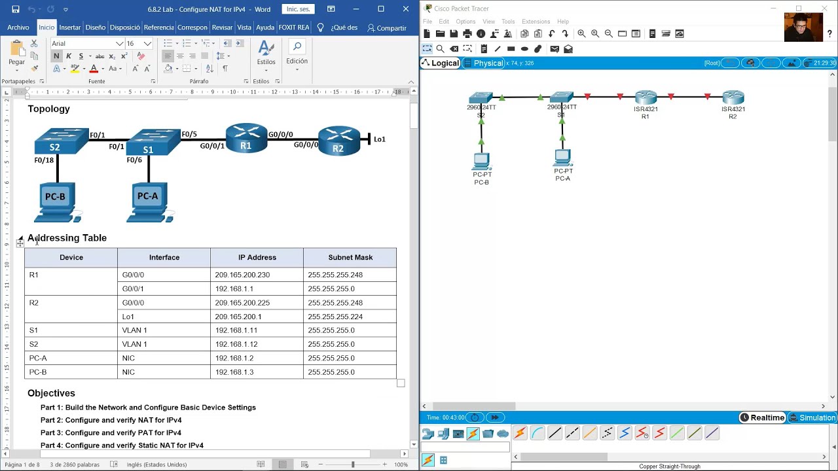This screenshot has height=471, width=838.
Task: Select the Copper Cross-Over dashed cable
Action: pyautogui.click(x=572, y=433)
